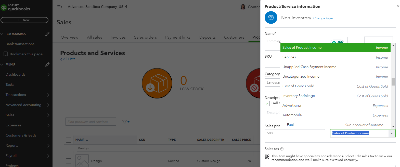The height and width of the screenshot is (167, 400).
Task: Click the account list scroll-up arrow
Action: tap(393, 45)
